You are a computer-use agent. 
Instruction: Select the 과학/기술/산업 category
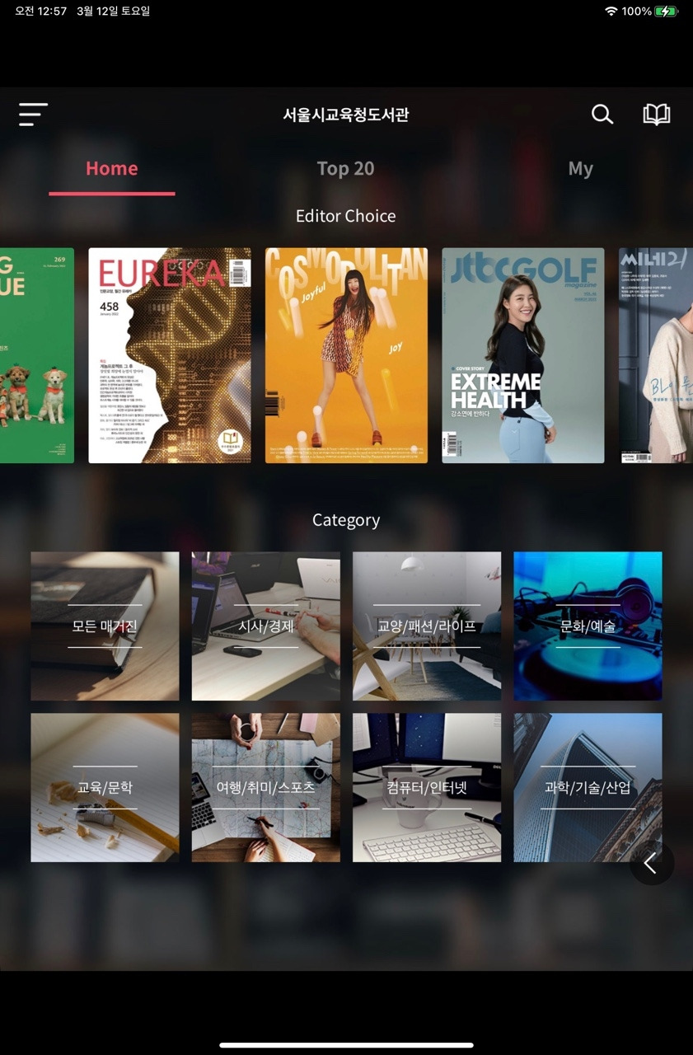[x=588, y=788]
